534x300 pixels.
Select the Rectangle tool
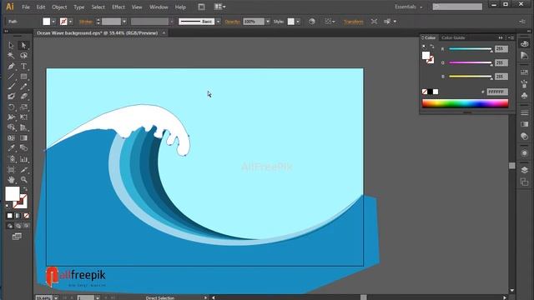pyautogui.click(x=23, y=77)
